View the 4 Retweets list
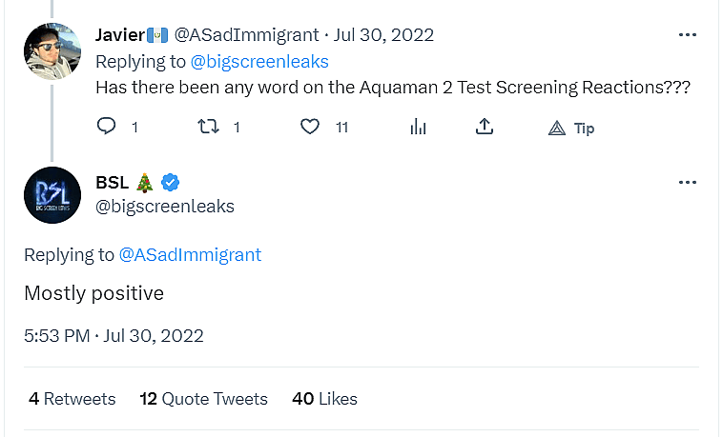 click(x=72, y=399)
